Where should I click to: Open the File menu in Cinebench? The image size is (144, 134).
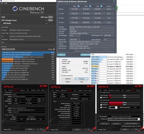pyautogui.click(x=2, y=3)
